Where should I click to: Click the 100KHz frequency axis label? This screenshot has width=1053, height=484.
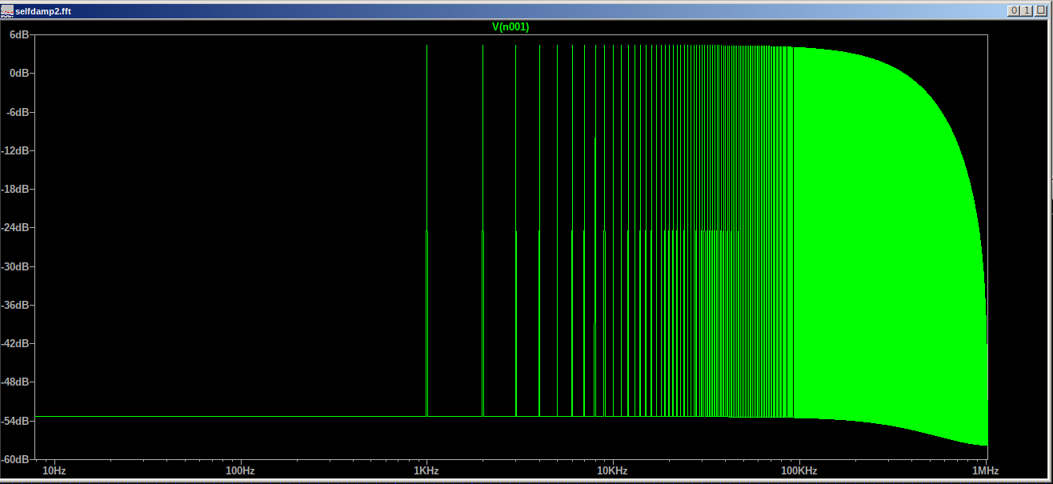[799, 471]
